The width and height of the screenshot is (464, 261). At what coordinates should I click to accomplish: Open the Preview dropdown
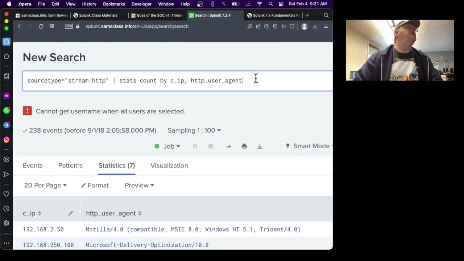click(x=139, y=185)
